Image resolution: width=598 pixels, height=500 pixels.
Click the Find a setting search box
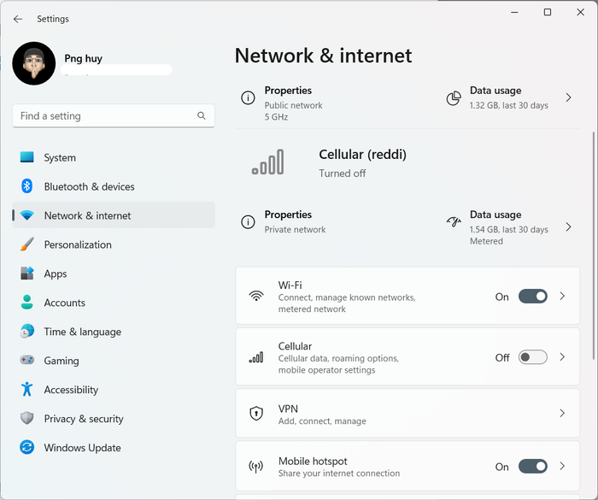point(114,115)
